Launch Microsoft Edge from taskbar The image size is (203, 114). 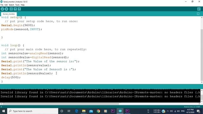76,111
